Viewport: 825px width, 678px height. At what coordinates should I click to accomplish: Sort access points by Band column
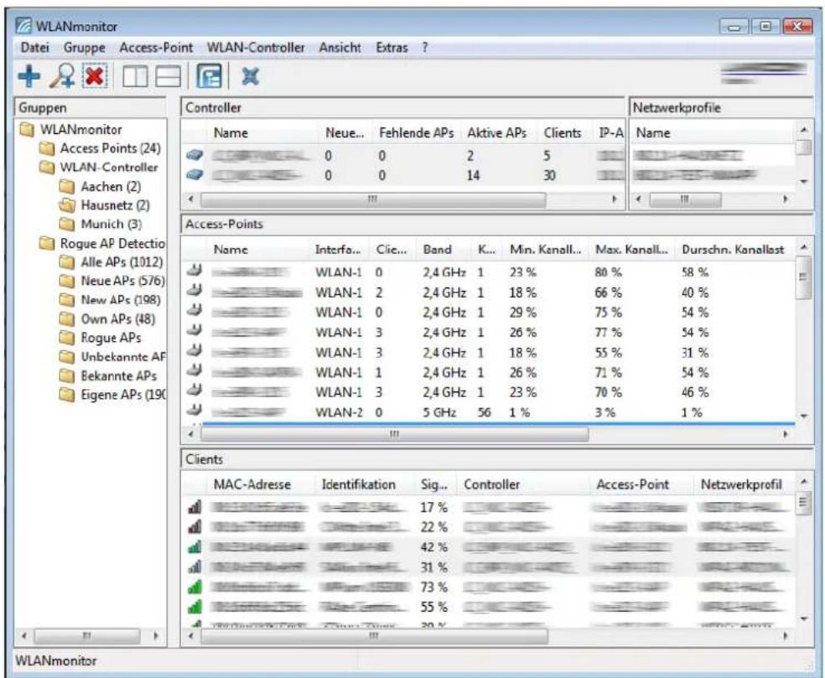coord(437,249)
